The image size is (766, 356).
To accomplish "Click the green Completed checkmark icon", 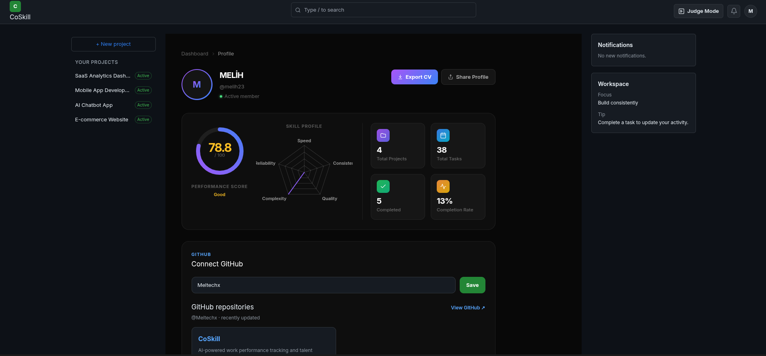I will coord(383,186).
